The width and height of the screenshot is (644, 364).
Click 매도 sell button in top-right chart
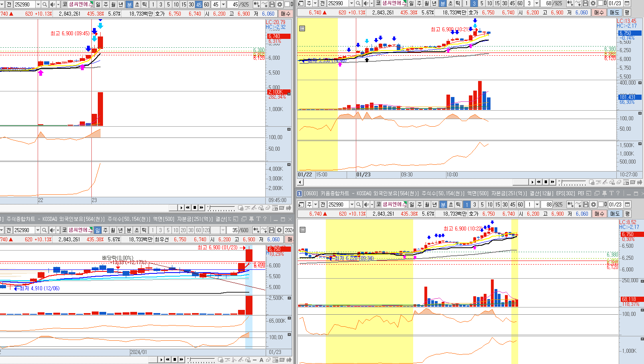(x=614, y=12)
